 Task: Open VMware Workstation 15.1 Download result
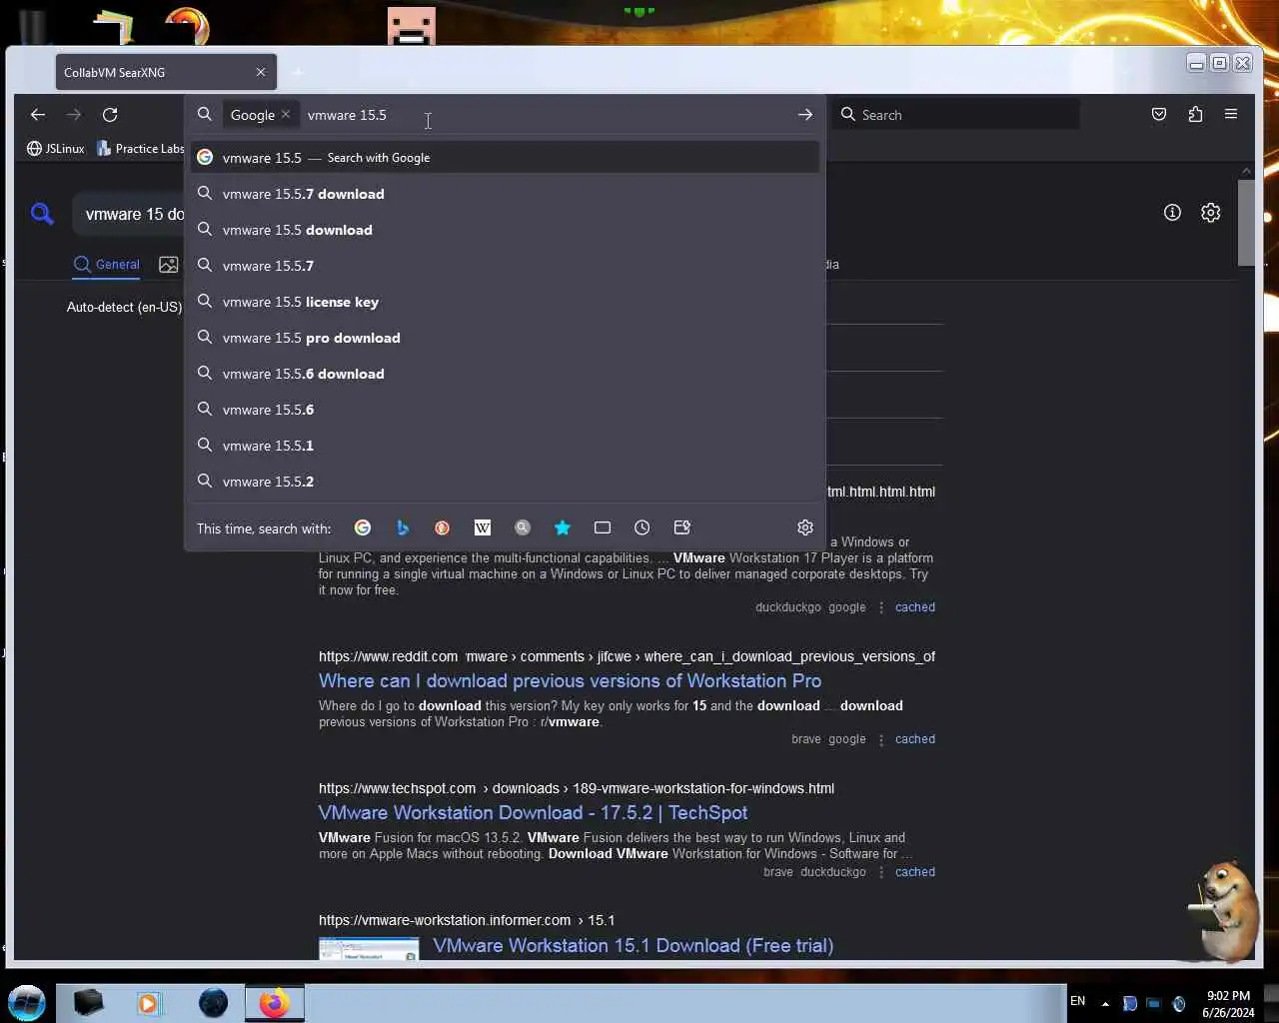634,945
